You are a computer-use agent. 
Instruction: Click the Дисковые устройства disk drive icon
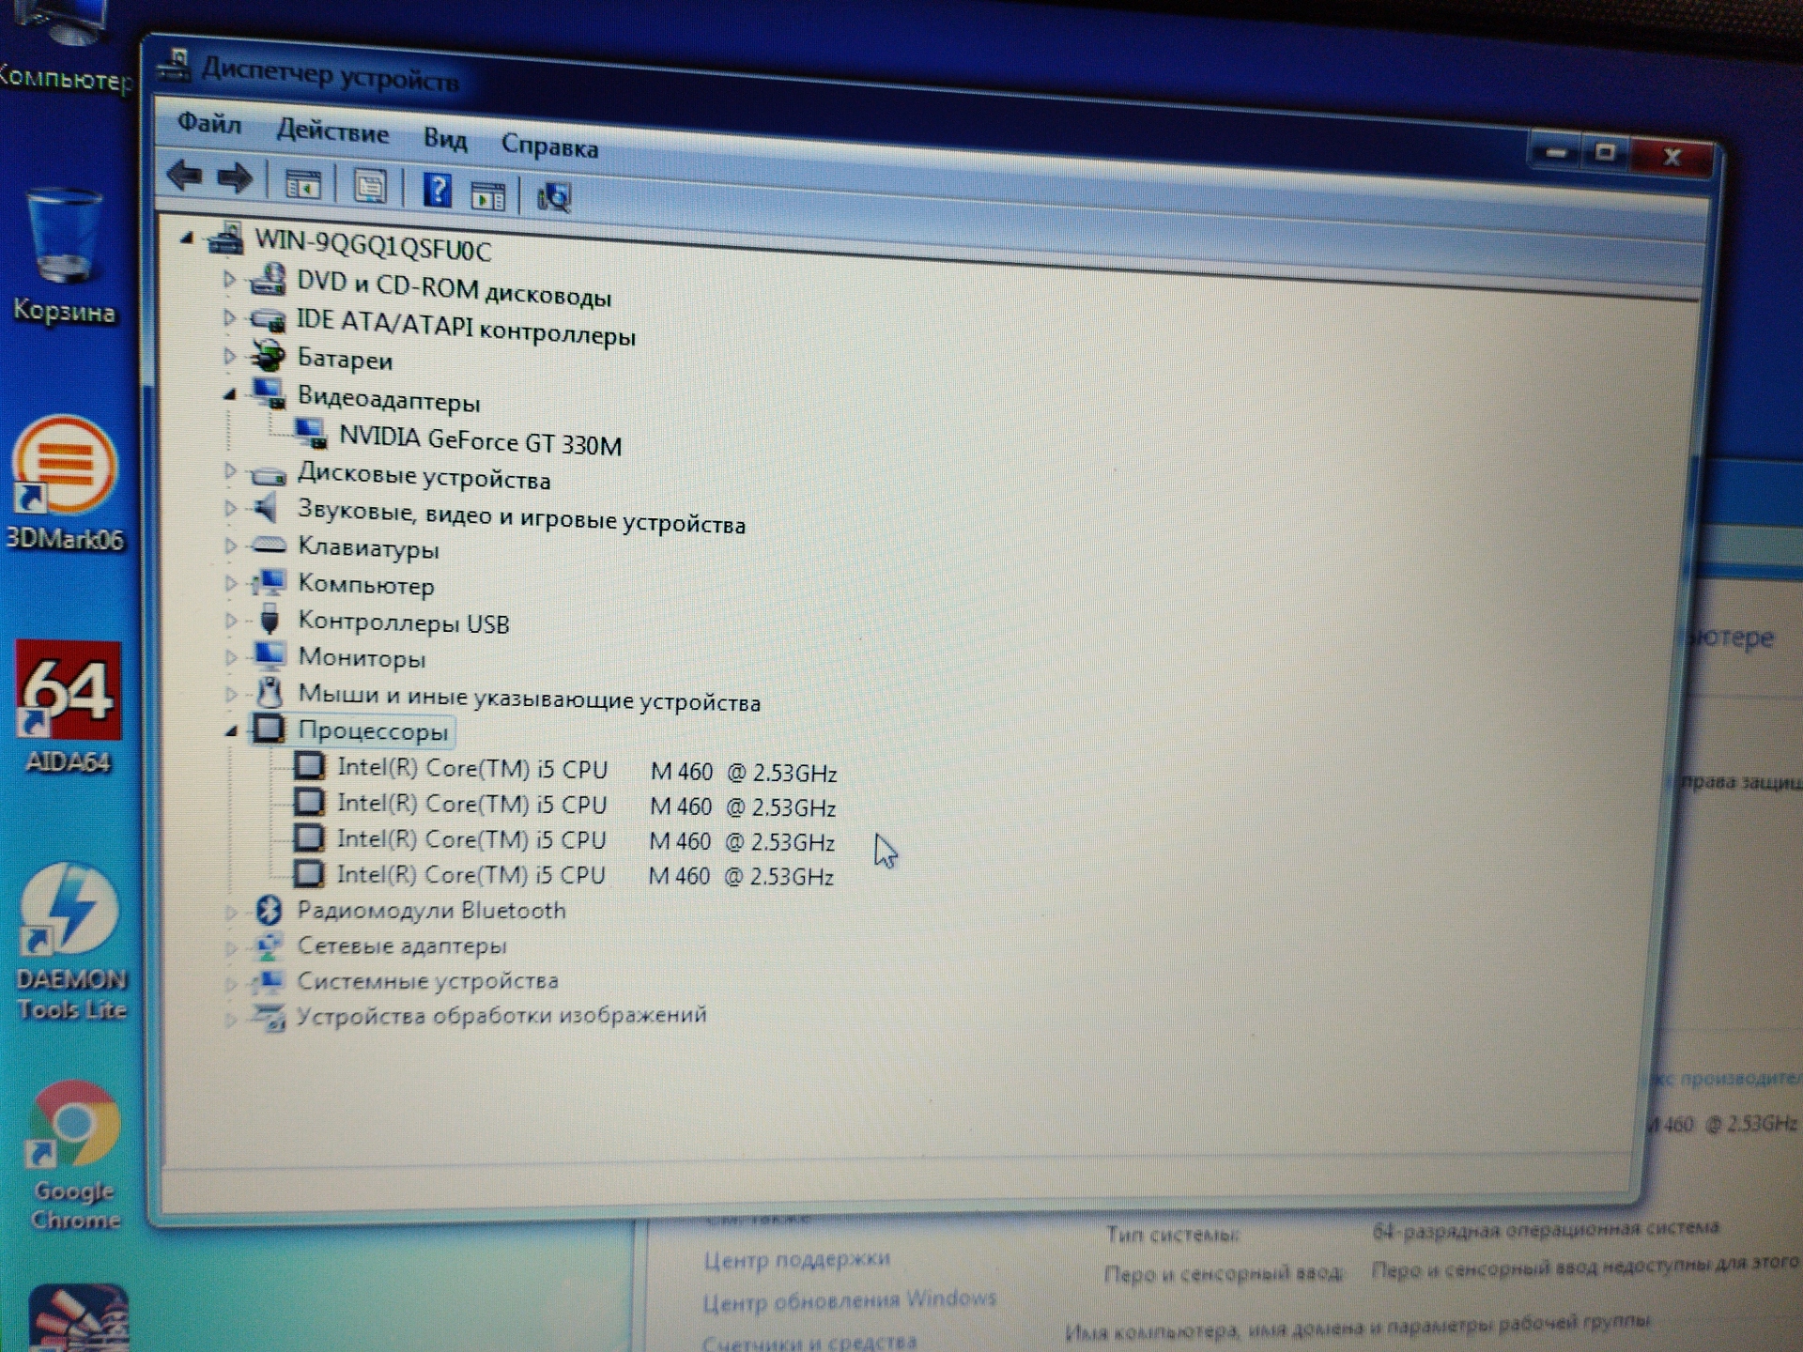(x=269, y=475)
